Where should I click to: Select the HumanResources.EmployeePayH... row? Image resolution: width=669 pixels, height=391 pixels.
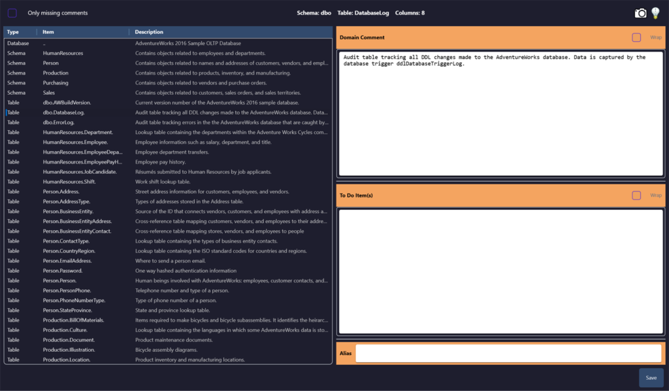[x=168, y=161]
